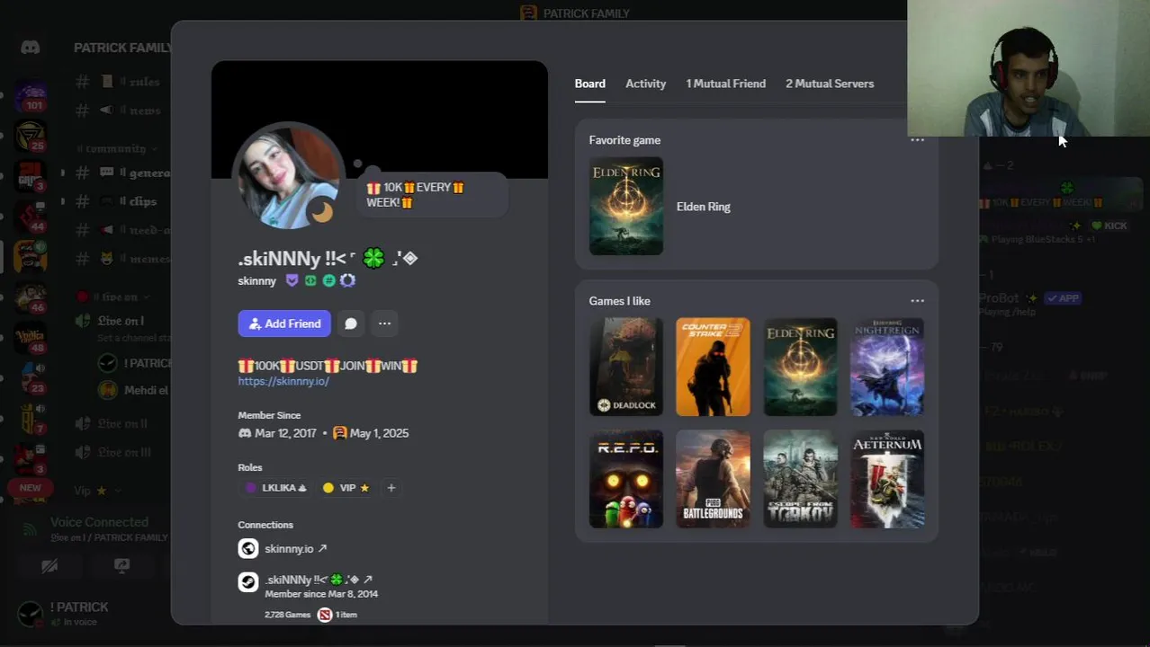
Task: Toggle the camera button in voice panel
Action: click(49, 565)
